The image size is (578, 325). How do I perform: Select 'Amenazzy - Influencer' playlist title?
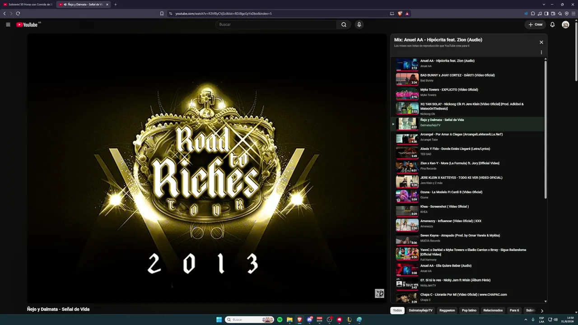tap(451, 221)
